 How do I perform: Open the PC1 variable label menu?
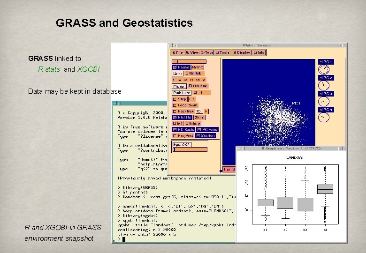click(x=326, y=62)
